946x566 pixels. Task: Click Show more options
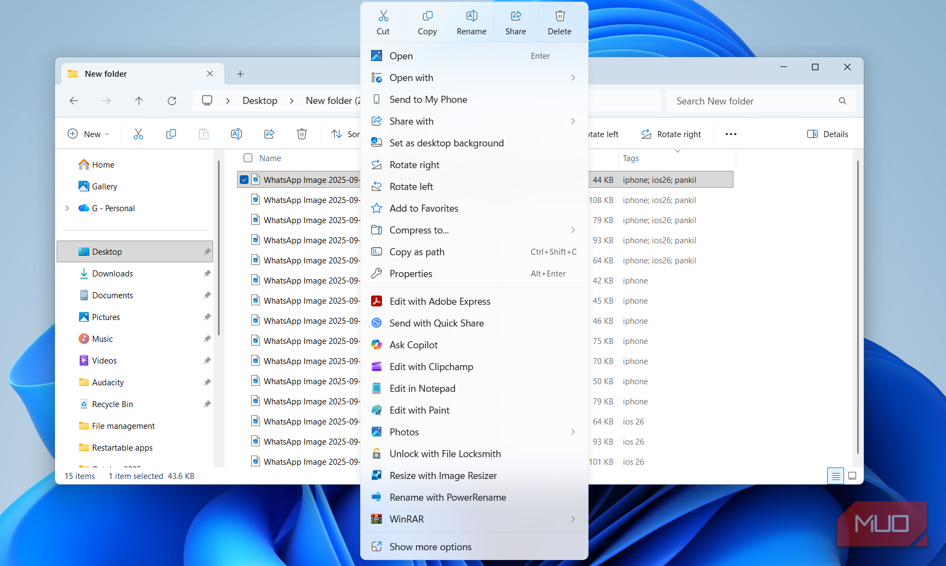click(430, 546)
